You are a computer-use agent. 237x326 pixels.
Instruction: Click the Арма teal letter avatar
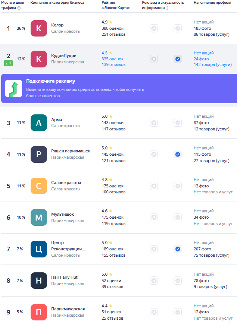tap(39, 123)
